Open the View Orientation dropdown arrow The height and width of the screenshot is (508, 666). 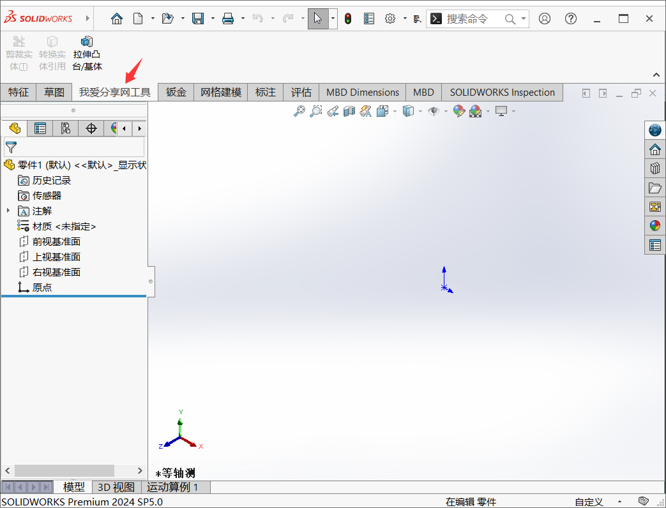click(x=395, y=111)
